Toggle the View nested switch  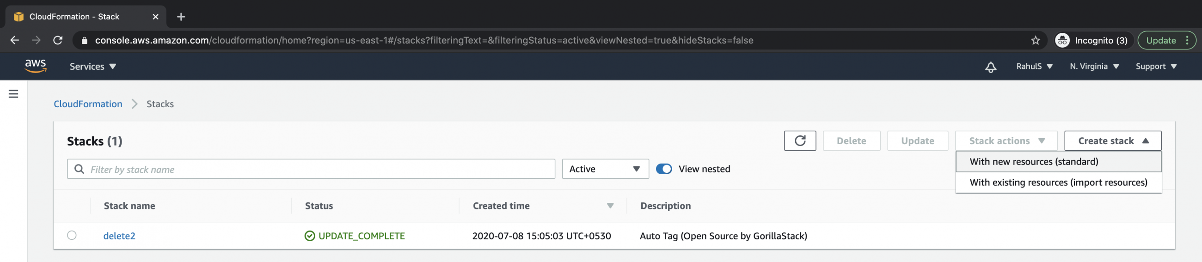(x=663, y=169)
